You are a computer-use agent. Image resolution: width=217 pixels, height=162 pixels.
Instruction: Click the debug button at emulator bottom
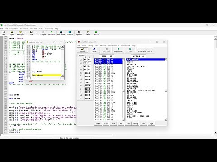[136, 124]
